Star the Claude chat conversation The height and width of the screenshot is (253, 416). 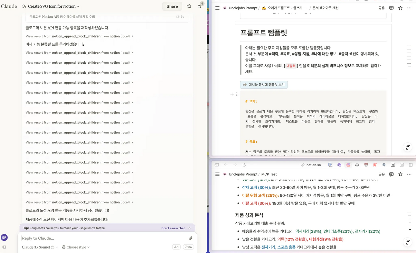(x=189, y=6)
